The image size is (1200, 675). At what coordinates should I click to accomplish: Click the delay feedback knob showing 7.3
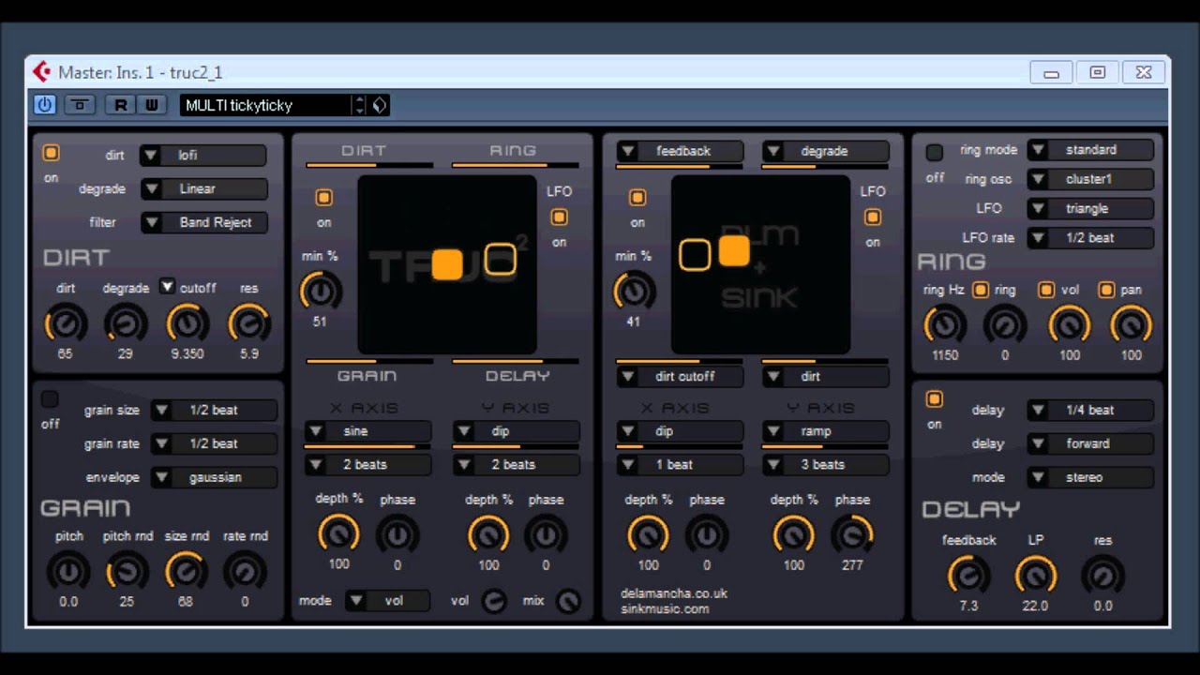point(968,575)
